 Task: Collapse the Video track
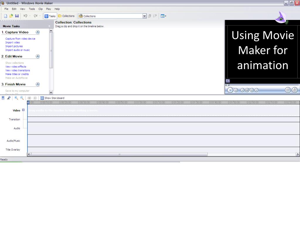pyautogui.click(x=23, y=110)
